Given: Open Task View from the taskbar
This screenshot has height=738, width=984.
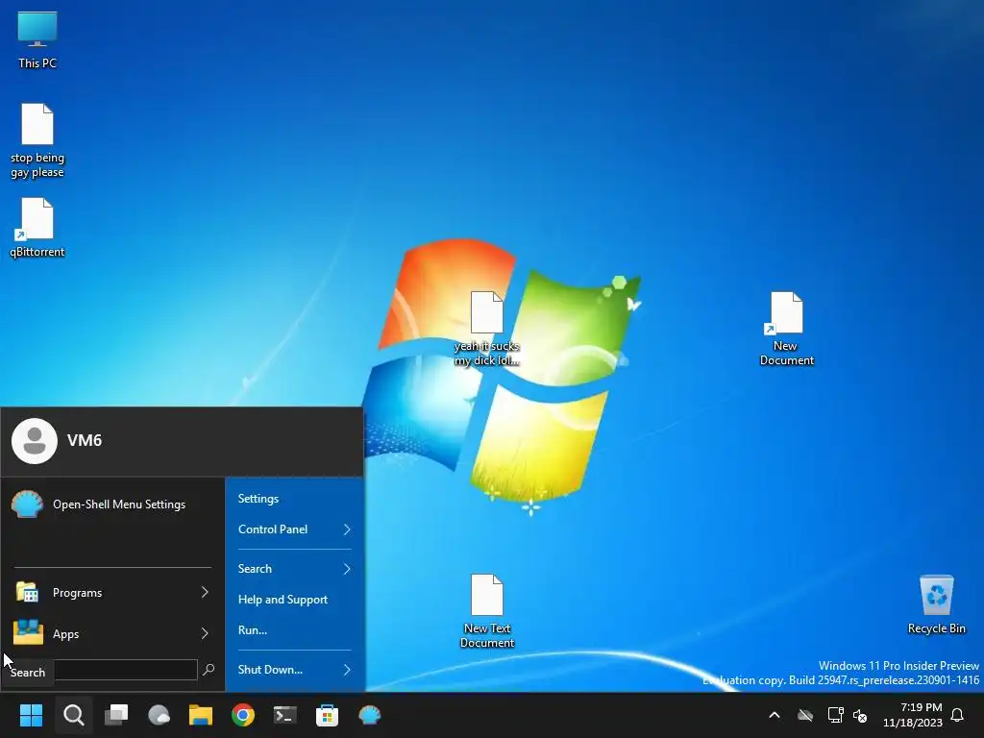Looking at the screenshot, I should 116,715.
